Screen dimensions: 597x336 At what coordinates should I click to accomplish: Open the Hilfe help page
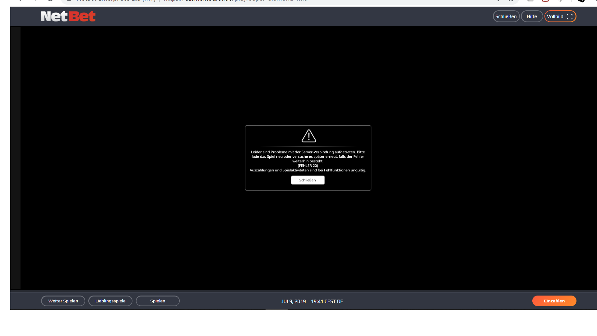532,16
